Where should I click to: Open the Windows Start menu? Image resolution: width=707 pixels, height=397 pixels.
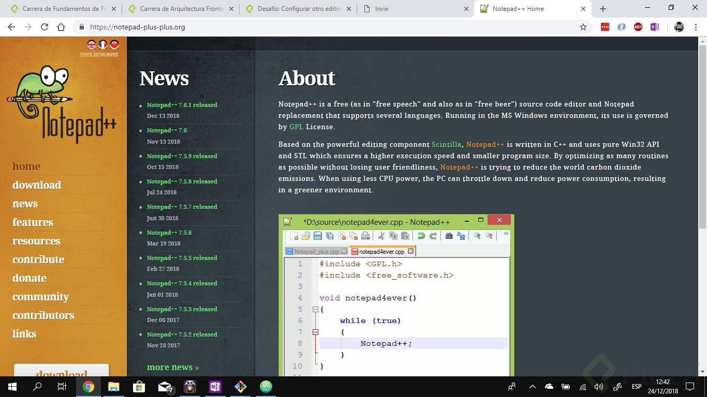pyautogui.click(x=12, y=387)
